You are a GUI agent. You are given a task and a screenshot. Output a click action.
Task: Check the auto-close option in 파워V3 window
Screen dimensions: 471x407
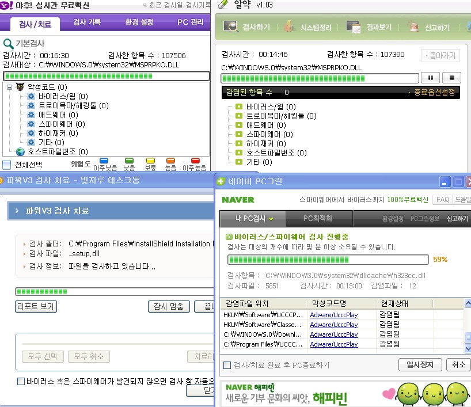click(21, 382)
